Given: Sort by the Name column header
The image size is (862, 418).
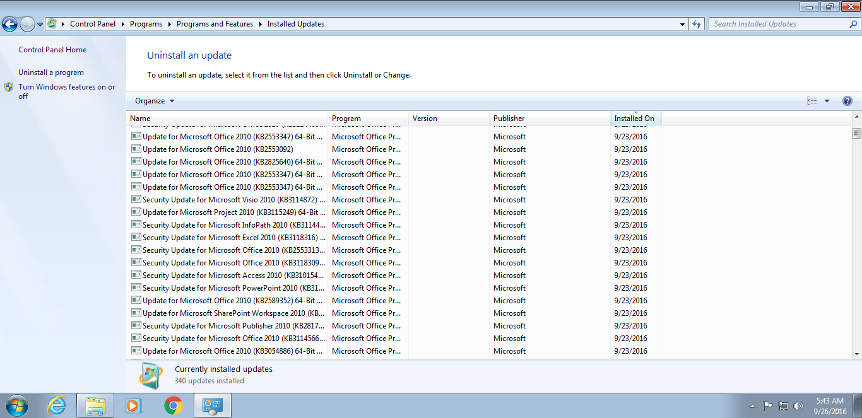Looking at the screenshot, I should click(227, 119).
